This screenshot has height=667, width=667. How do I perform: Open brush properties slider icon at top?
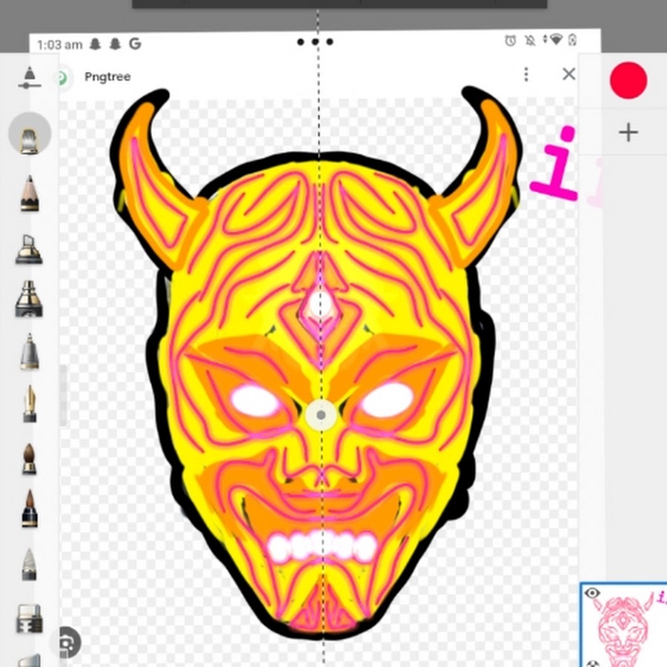tap(29, 78)
